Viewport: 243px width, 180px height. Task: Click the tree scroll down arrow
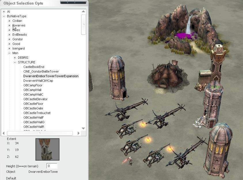(x=83, y=128)
